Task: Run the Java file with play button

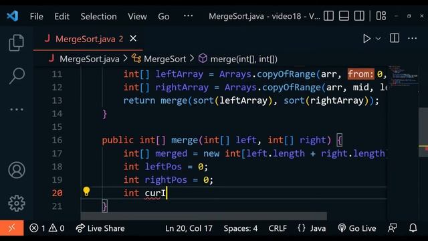Action: 366,39
